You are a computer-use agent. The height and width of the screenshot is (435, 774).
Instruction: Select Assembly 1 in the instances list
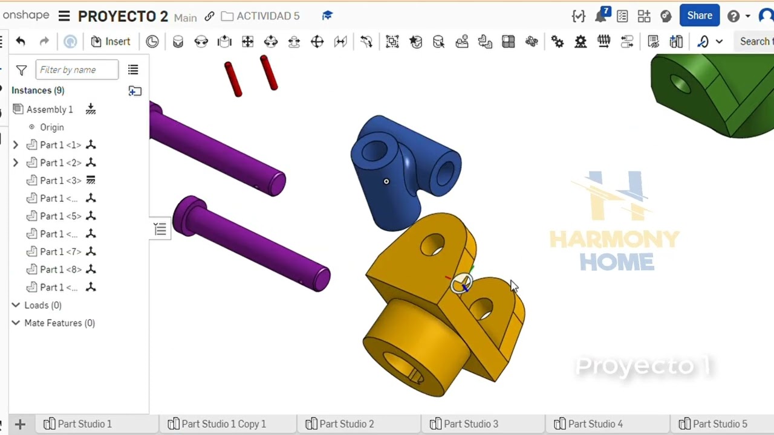tap(50, 109)
